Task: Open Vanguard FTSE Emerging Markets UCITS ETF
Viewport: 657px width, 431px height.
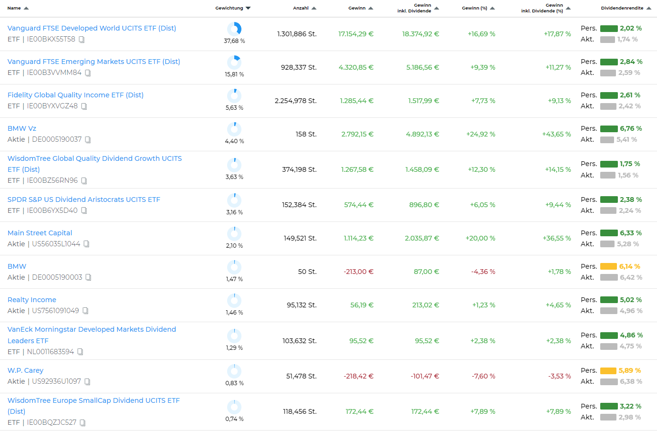Action: [x=94, y=62]
